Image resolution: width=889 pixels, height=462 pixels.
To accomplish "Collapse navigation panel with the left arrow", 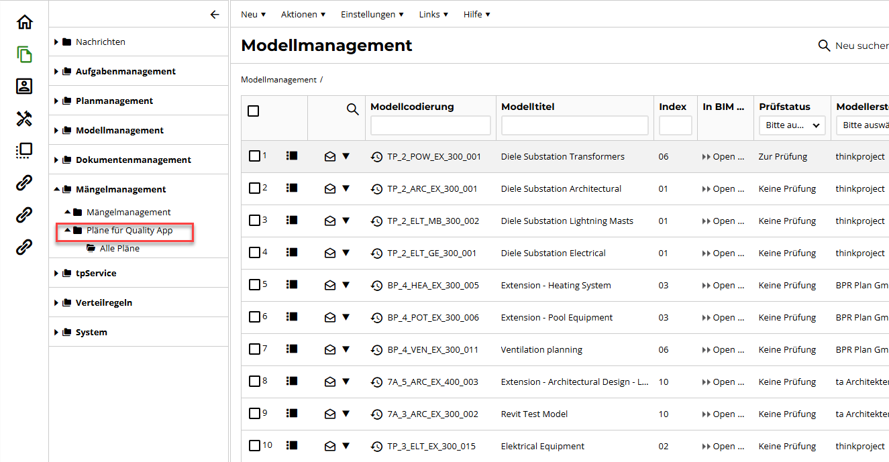I will tap(215, 14).
